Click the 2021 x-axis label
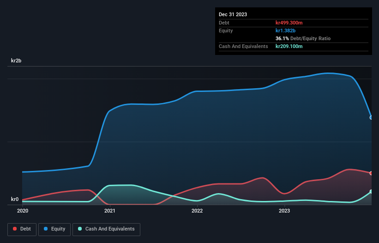The height and width of the screenshot is (243, 379). pos(110,211)
